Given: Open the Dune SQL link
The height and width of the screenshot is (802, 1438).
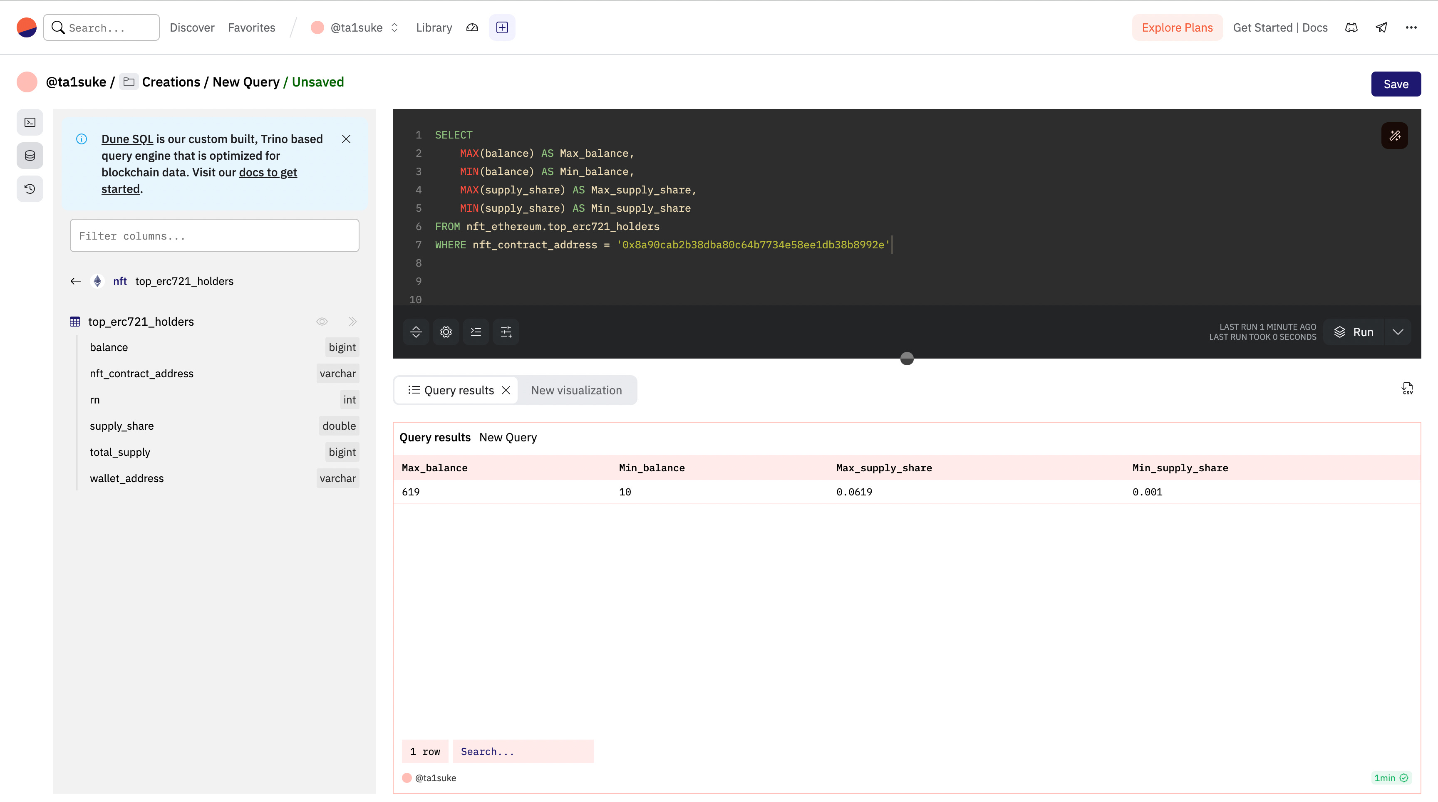Looking at the screenshot, I should click(x=127, y=139).
